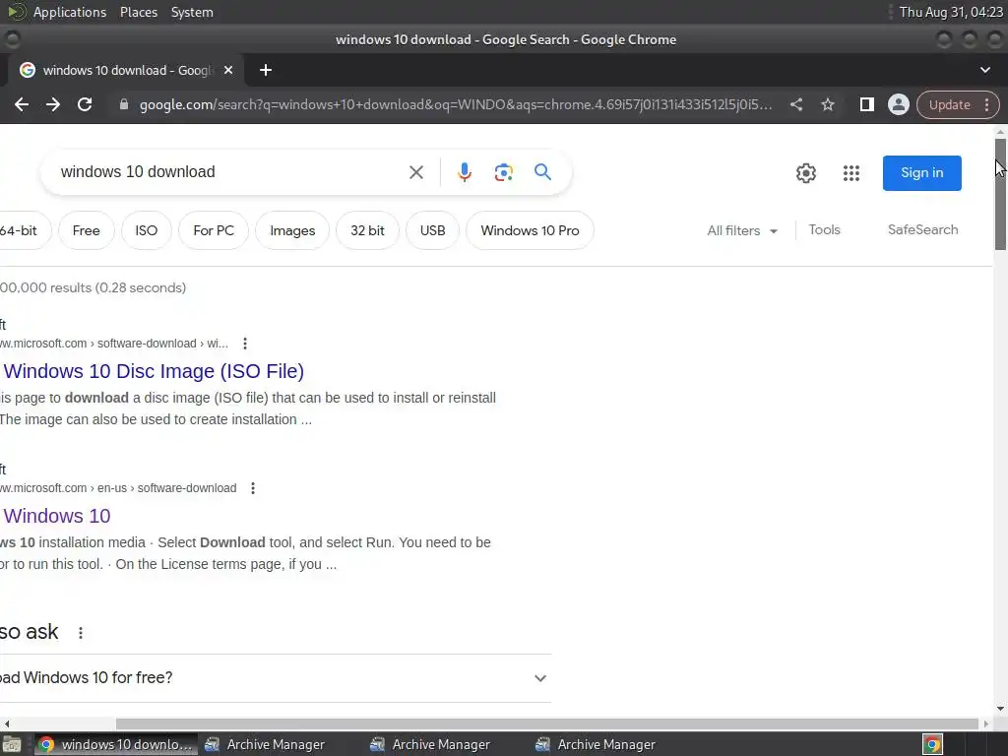Share this page via share icon

(795, 104)
